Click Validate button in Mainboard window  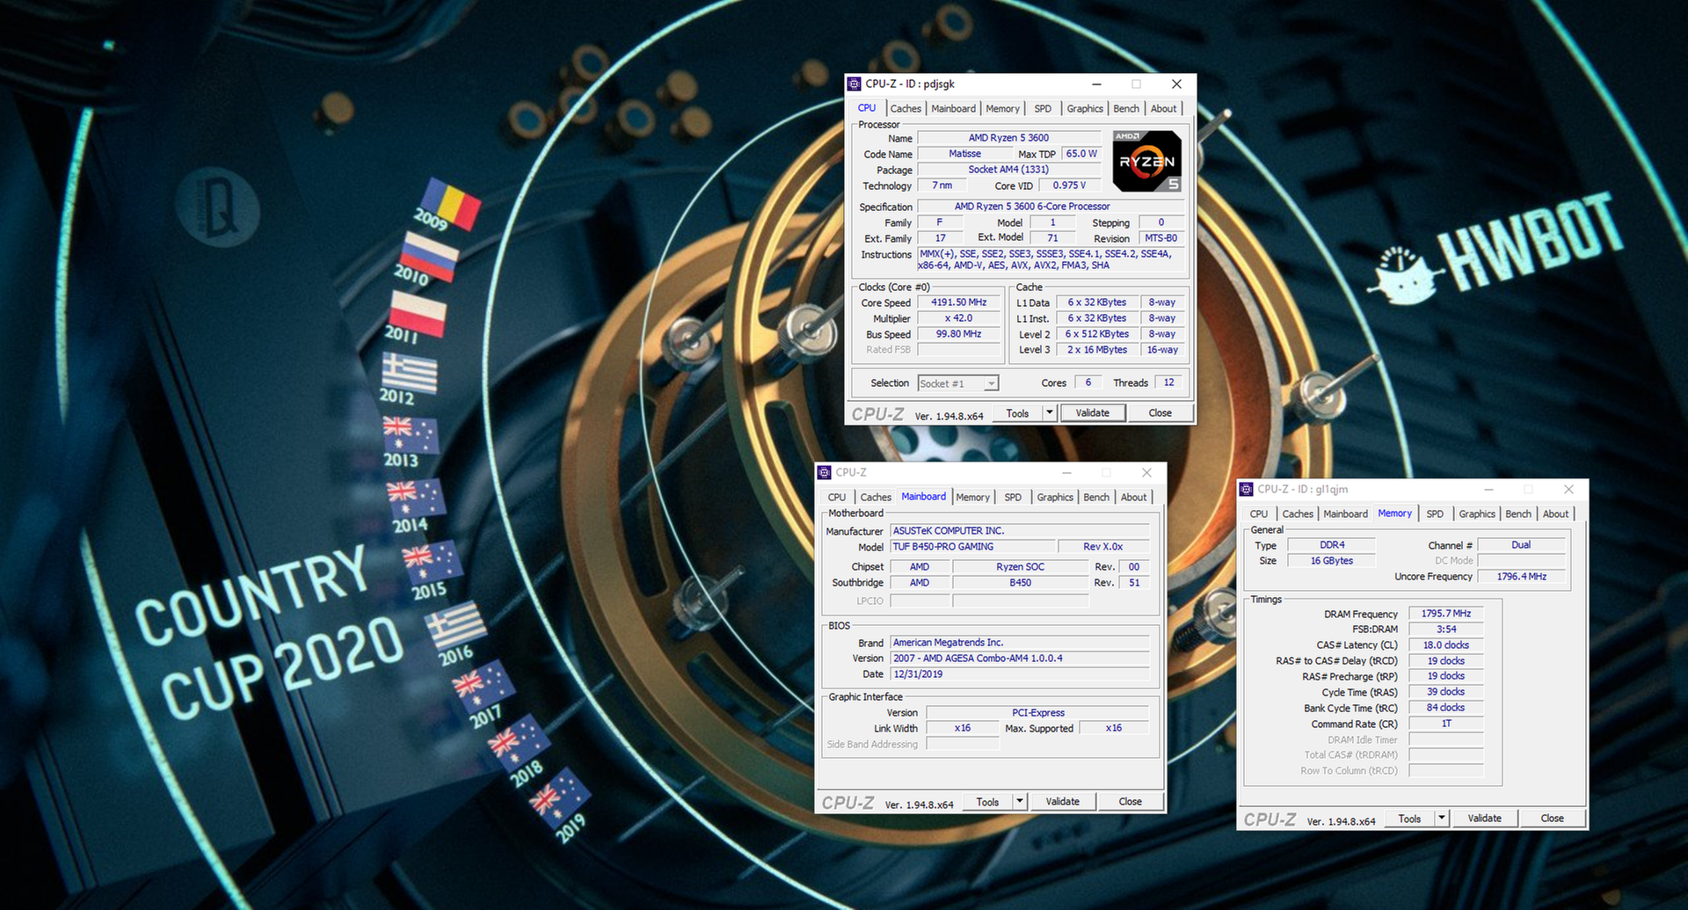1063,802
